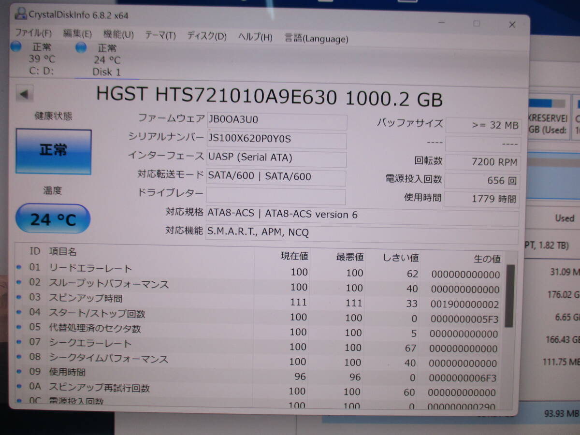Viewport: 580px width, 435px height.
Task: Close the CrystalDiskInfo window
Action: coord(512,25)
